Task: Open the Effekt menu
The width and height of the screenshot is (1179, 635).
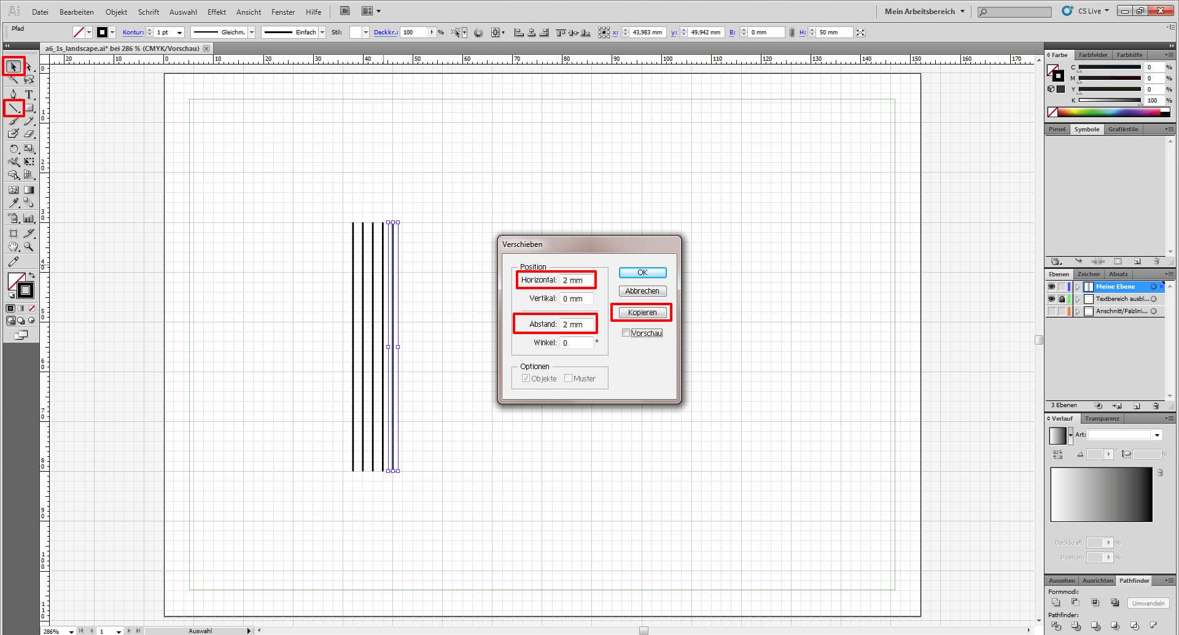Action: coord(216,12)
